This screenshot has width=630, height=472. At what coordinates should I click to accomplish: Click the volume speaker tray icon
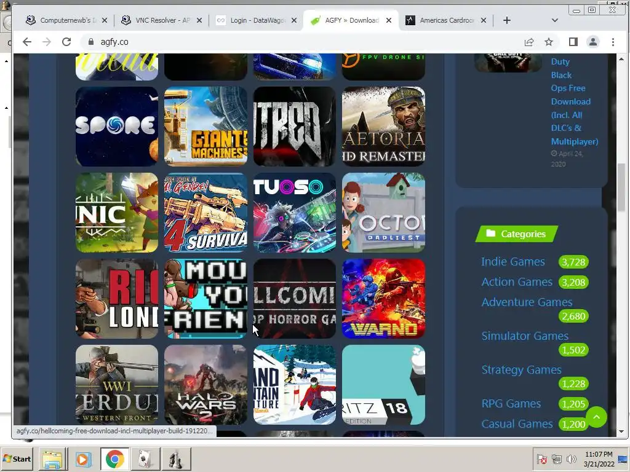point(571,458)
